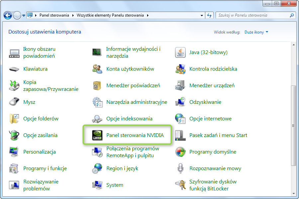
Task: Open the Duże ikony view dropdown
Action: coord(256,32)
